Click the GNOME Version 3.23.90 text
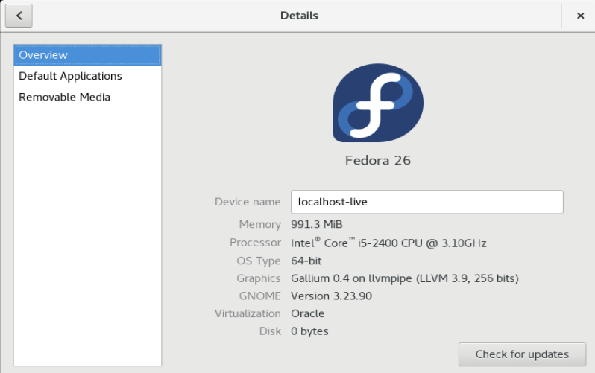 331,296
